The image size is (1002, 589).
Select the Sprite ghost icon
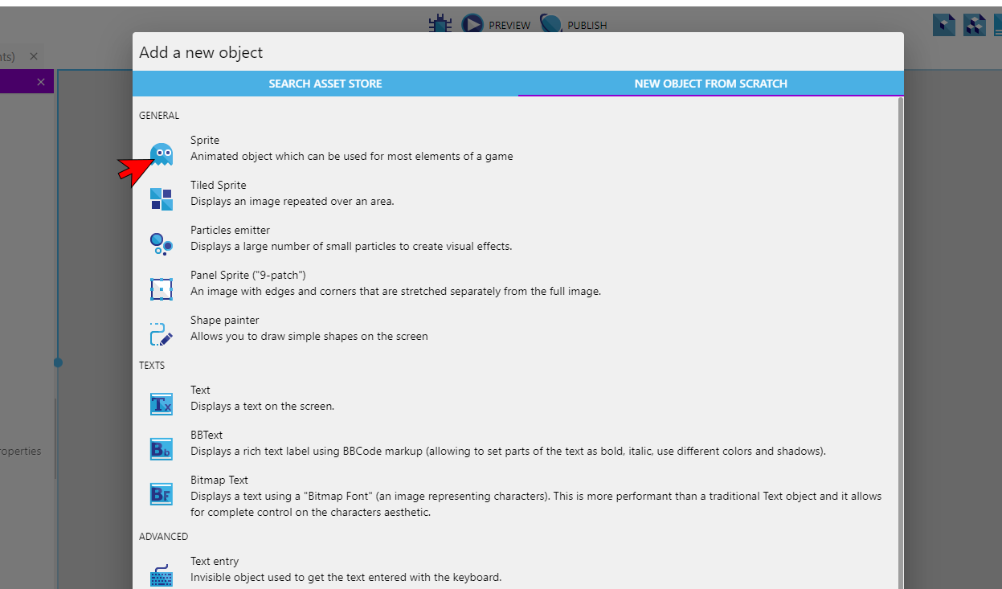pyautogui.click(x=162, y=154)
